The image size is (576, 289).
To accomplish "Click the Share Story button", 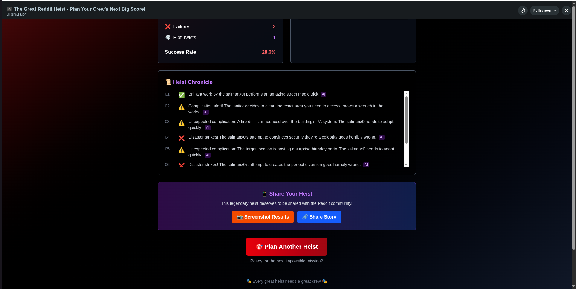I will coord(319,217).
